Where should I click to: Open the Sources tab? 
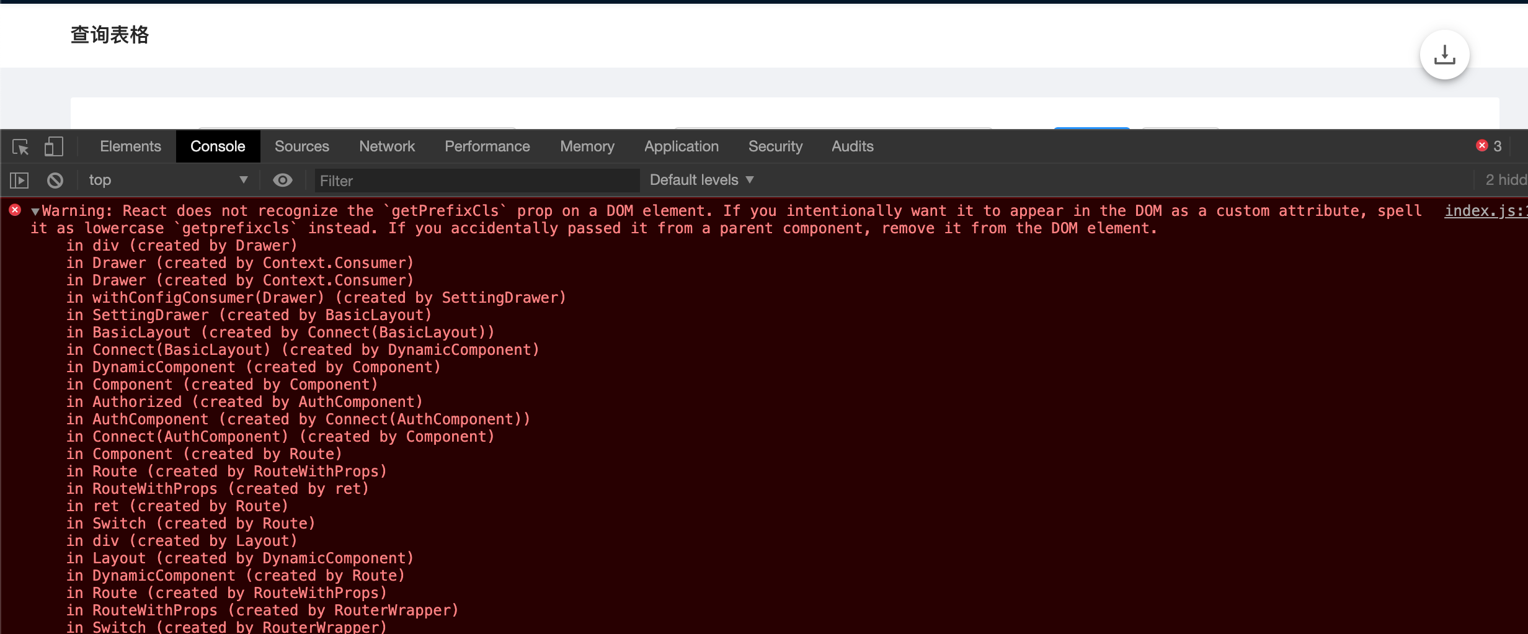click(302, 146)
